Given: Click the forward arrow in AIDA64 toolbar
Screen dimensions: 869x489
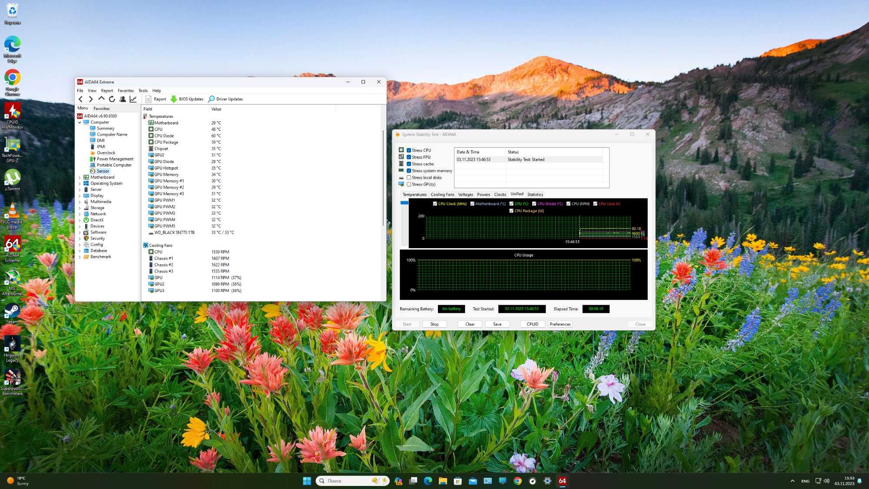Looking at the screenshot, I should [x=91, y=99].
